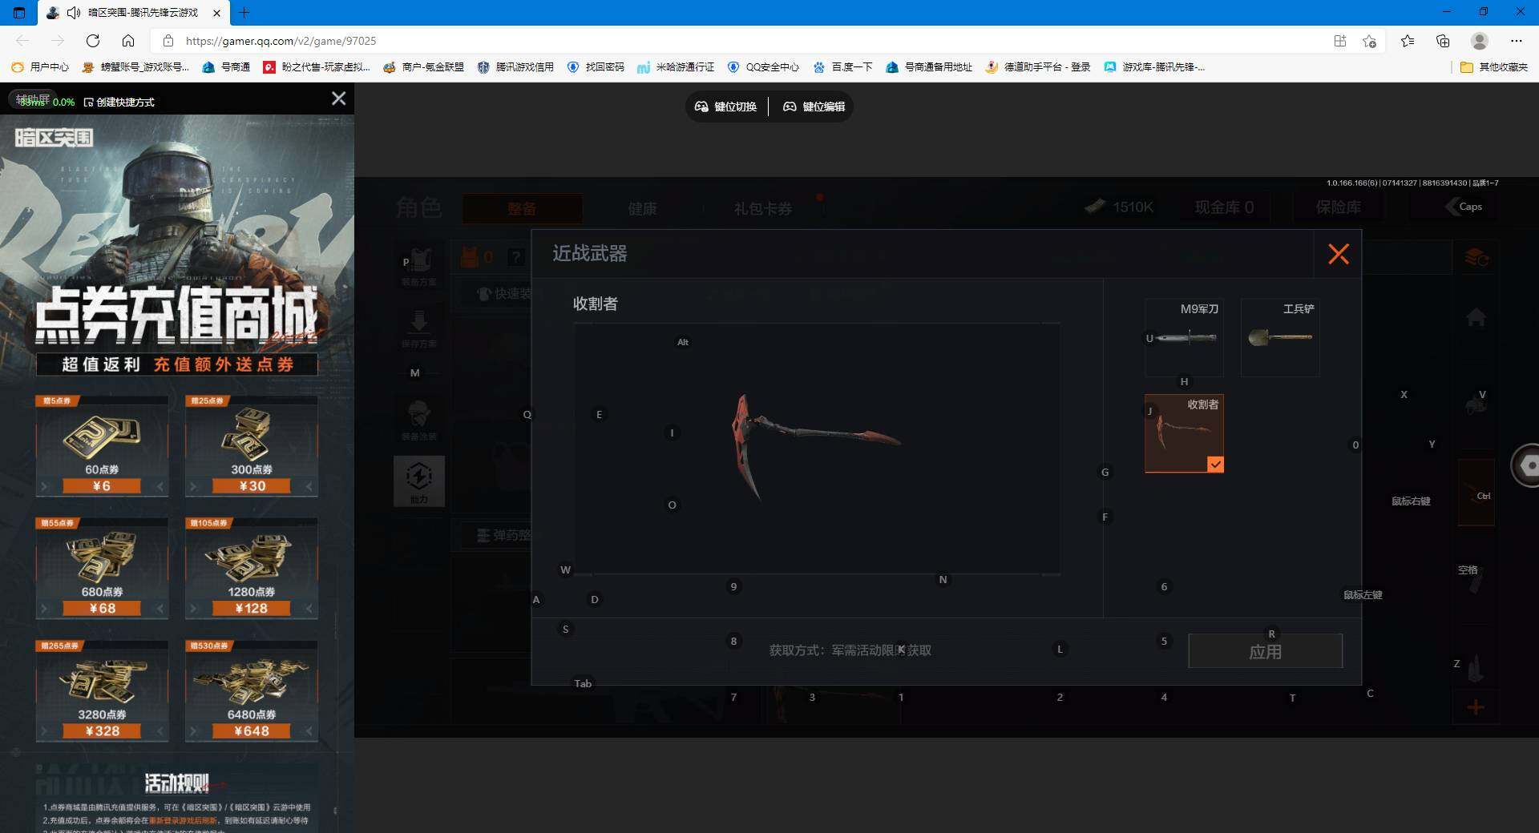Refresh the cloud game page
The width and height of the screenshot is (1539, 833).
click(x=93, y=41)
